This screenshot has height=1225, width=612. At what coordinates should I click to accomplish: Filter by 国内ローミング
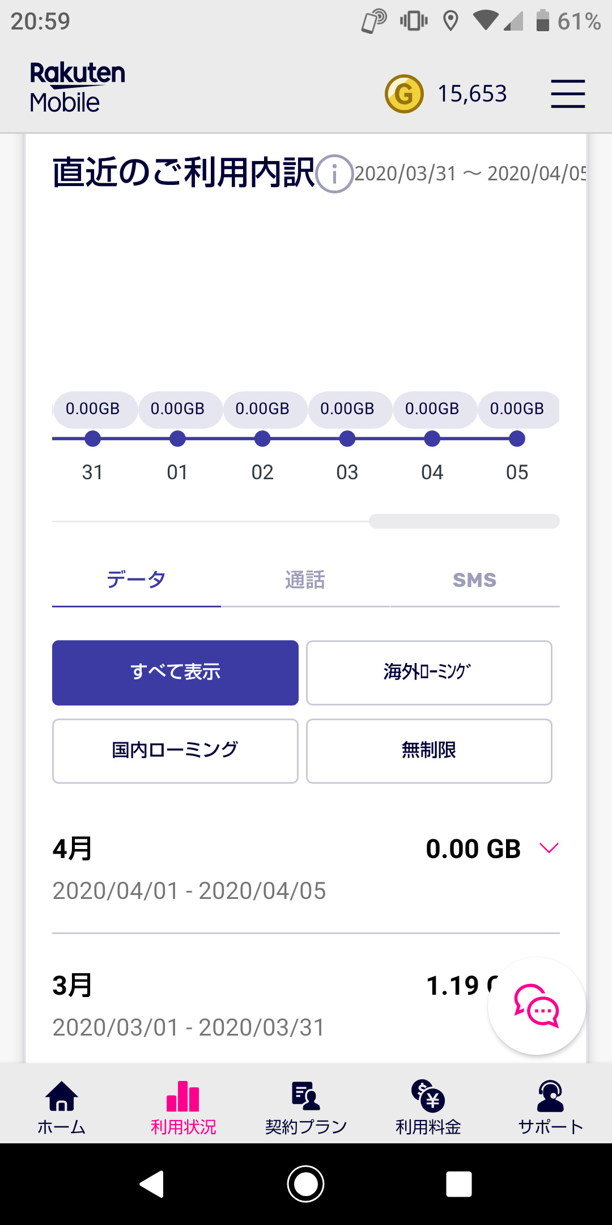coord(175,751)
